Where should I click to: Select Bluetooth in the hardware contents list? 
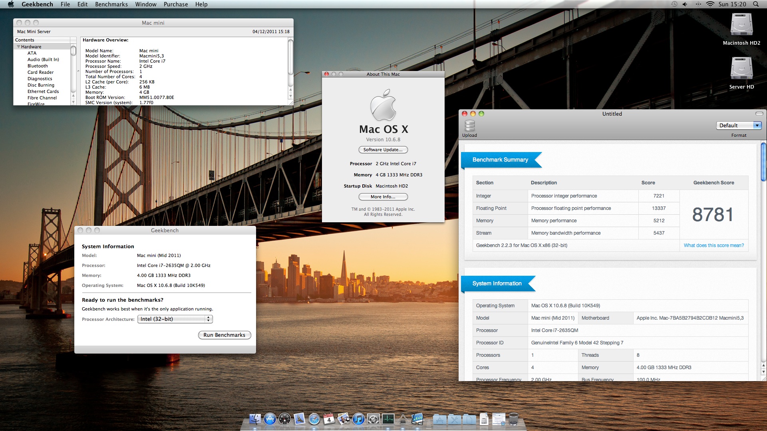38,66
